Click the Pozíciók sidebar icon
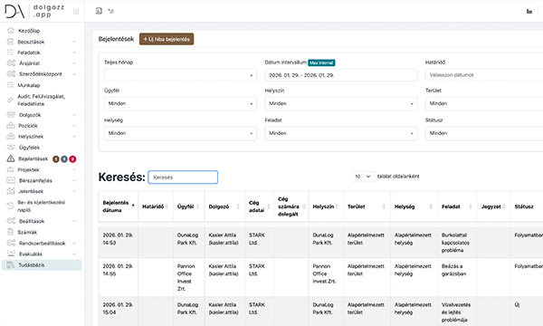This screenshot has height=326, width=543. [11, 125]
